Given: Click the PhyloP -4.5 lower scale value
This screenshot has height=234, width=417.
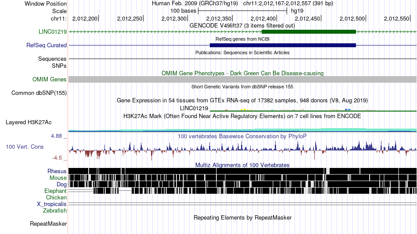Looking at the screenshot, I should click(57, 158).
